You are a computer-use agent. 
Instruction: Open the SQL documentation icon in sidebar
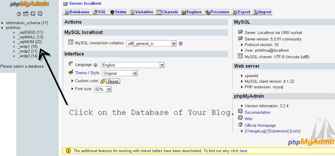tap(40, 14)
